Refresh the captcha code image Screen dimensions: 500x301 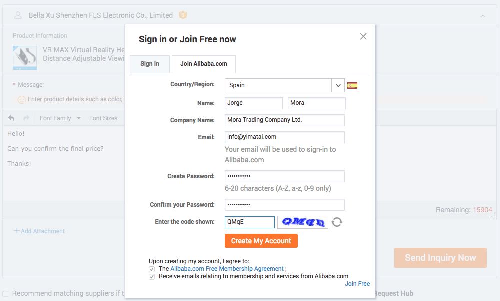[337, 222]
